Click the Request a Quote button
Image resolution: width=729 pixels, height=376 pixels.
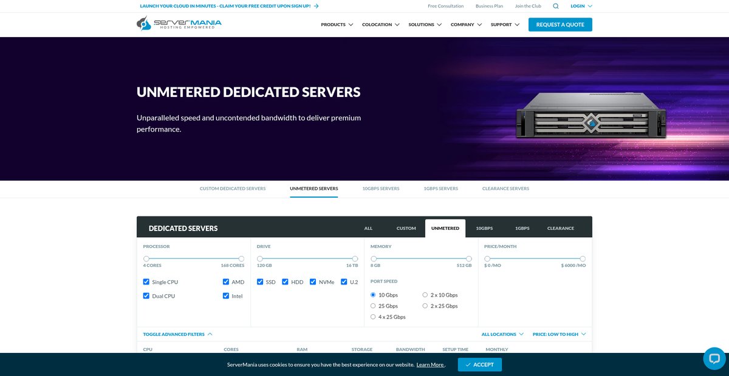pos(560,25)
